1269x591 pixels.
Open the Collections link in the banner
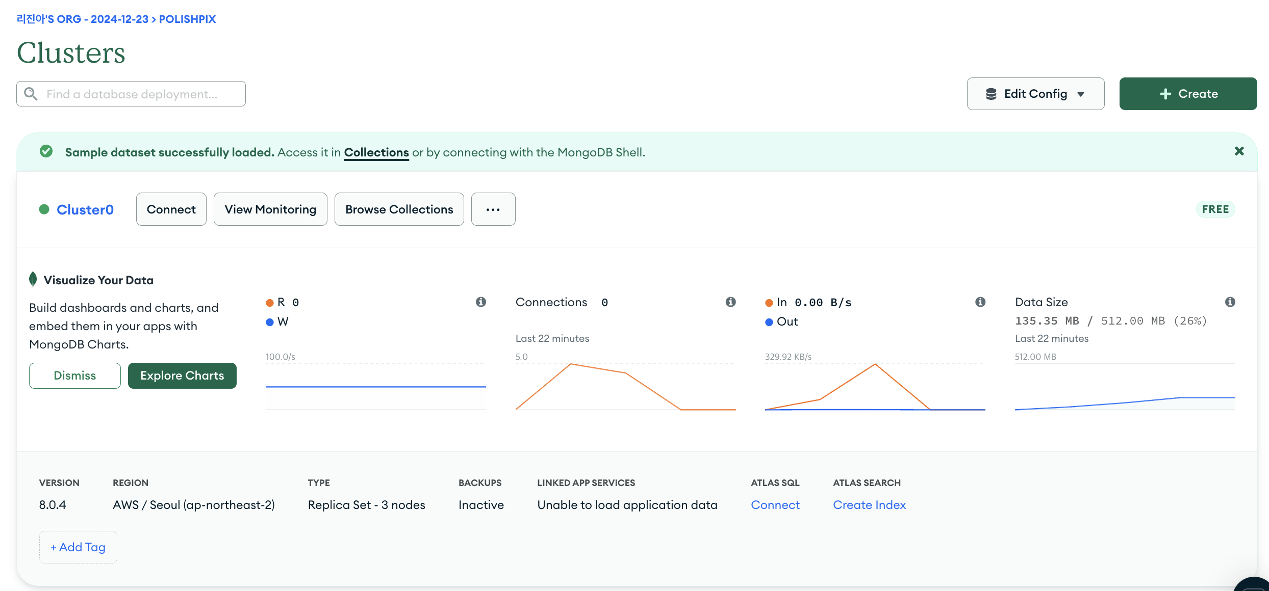(x=376, y=152)
